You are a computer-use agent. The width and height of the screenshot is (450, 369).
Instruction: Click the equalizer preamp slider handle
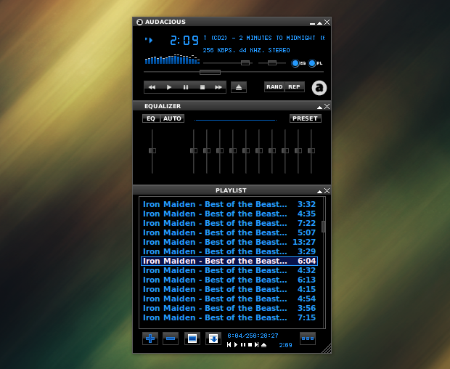[152, 151]
